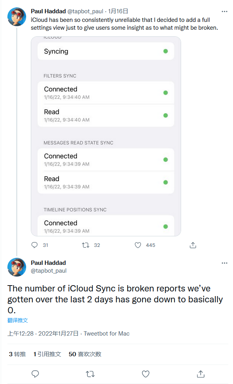Open Paul Haddad's avatar on the second tweet
The width and height of the screenshot is (233, 384).
click(17, 267)
